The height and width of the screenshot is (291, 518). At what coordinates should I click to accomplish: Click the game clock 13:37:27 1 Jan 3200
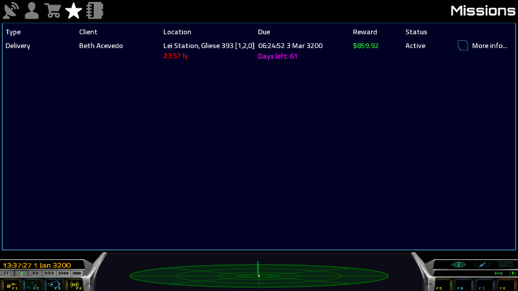37,265
